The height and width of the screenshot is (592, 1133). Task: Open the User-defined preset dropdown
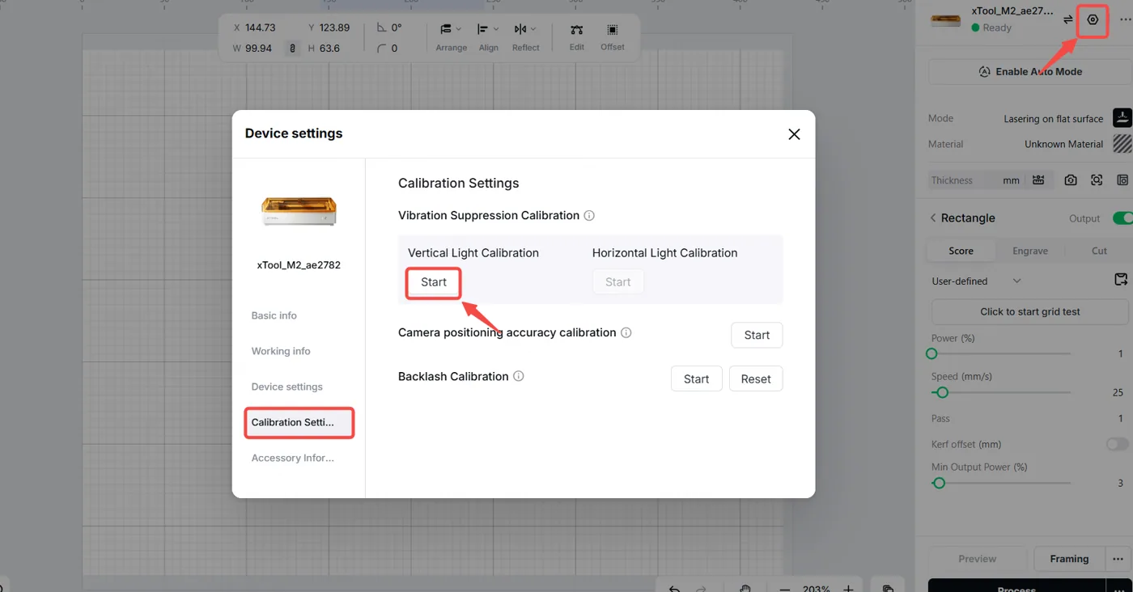click(978, 281)
